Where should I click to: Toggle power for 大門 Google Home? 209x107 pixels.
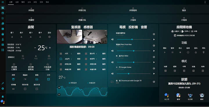coord(154,68)
